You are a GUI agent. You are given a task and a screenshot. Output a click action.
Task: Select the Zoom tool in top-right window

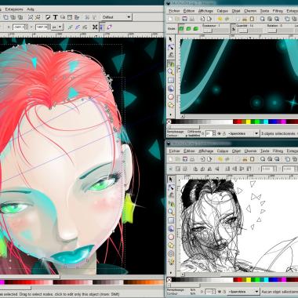tap(171, 71)
